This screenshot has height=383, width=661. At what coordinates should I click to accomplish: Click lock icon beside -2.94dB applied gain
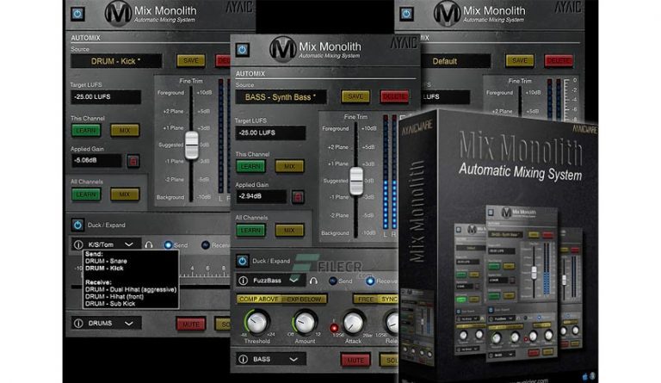[x=297, y=196]
